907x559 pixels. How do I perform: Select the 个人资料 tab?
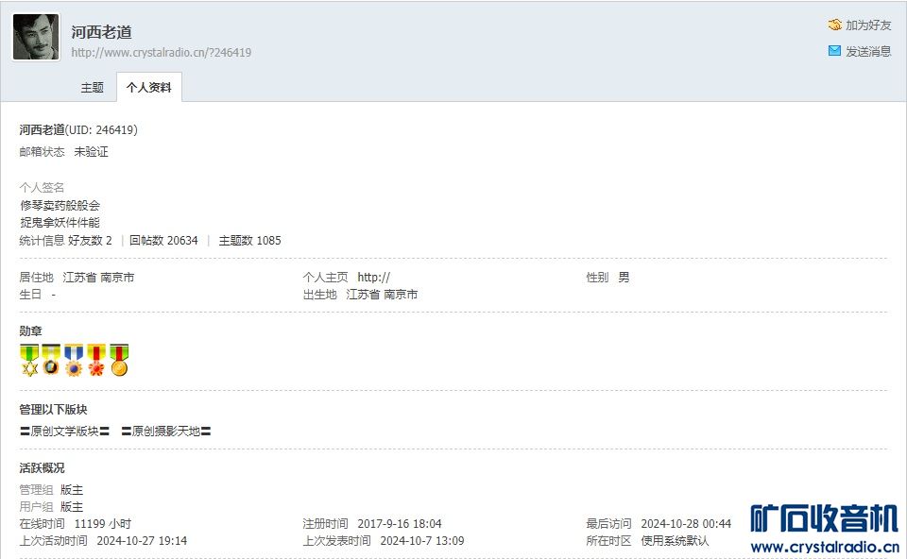(148, 87)
